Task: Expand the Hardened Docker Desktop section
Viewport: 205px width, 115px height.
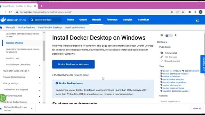Action: click(x=39, y=103)
